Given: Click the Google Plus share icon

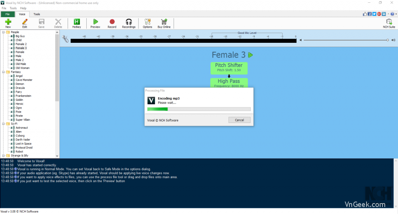Looking at the screenshot, I should tap(379, 14).
